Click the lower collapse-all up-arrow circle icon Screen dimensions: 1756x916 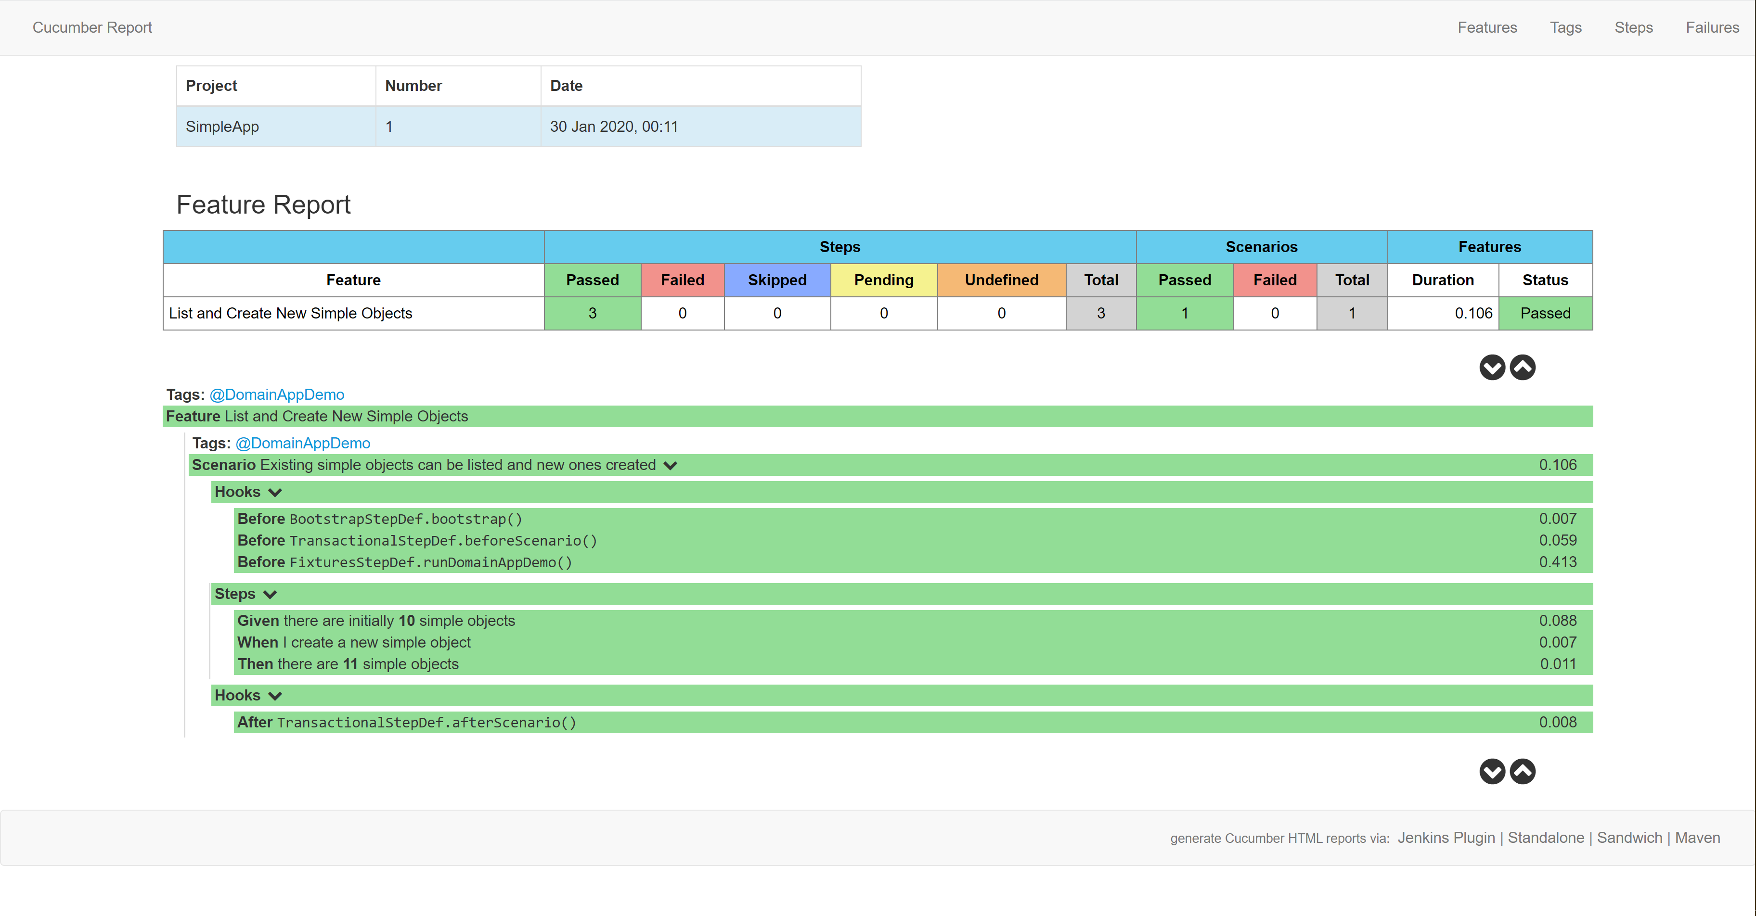pyautogui.click(x=1522, y=772)
